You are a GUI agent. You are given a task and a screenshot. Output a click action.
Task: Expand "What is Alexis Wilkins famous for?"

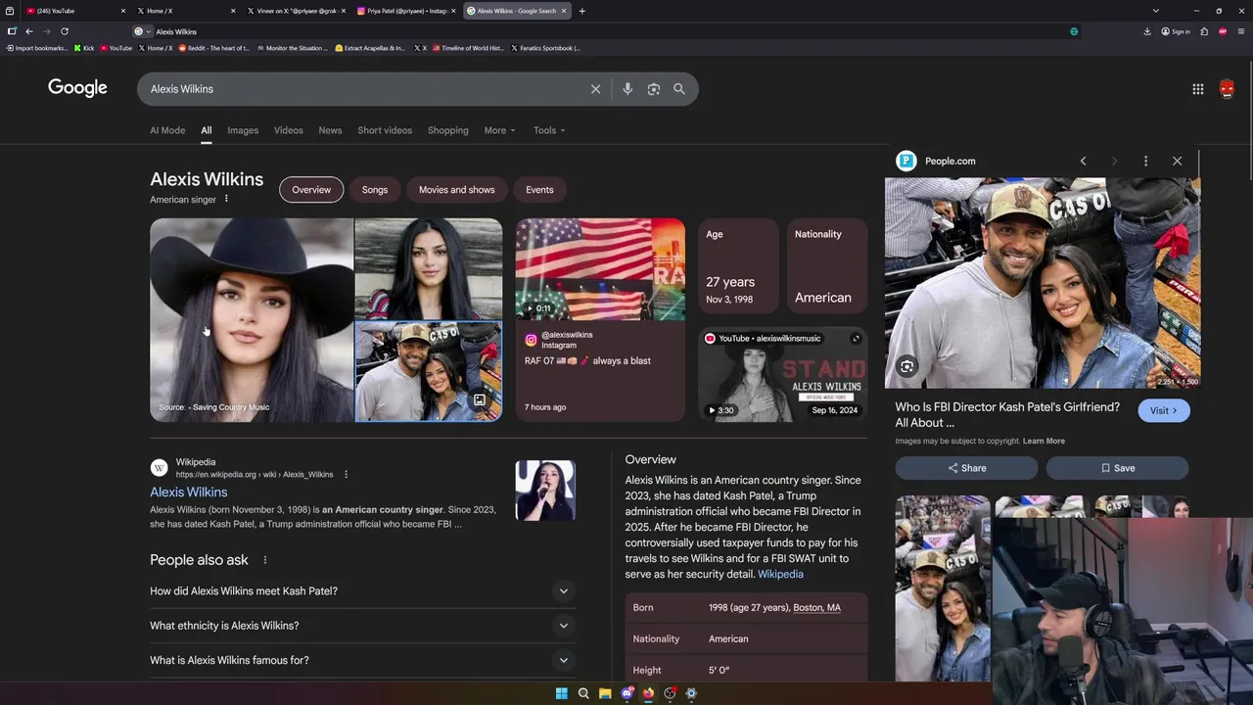(362, 660)
